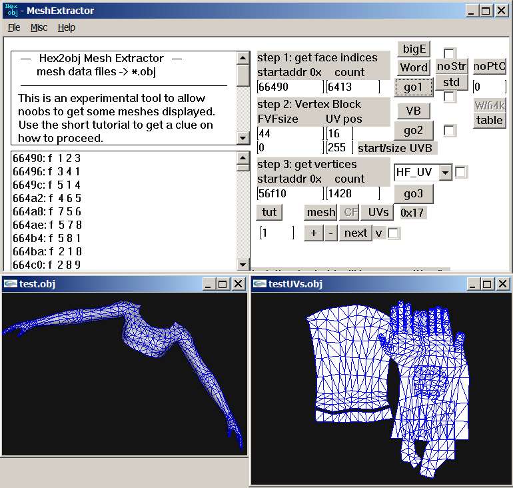Viewport: 513px width, 488px height.
Task: Edit the counter field containing 1
Action: click(x=277, y=233)
